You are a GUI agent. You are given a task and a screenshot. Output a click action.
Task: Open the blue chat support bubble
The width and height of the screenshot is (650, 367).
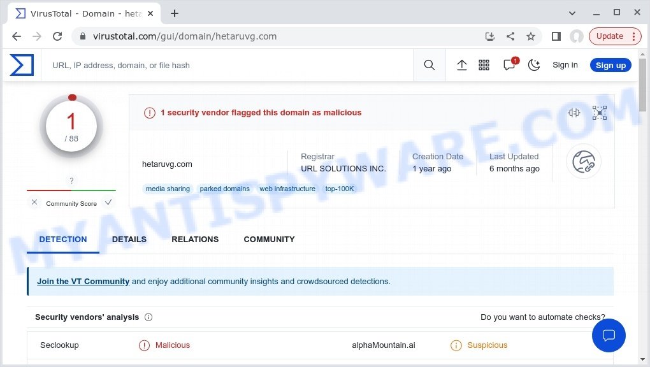coord(609,335)
